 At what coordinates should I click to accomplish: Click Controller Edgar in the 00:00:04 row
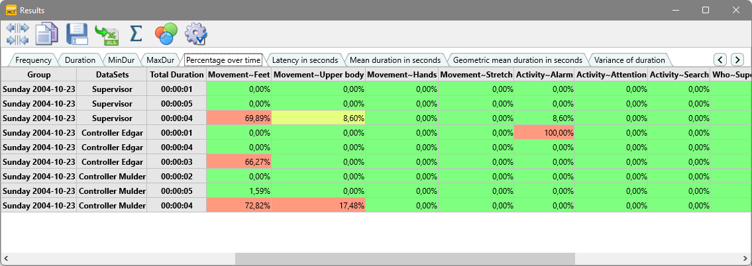tap(112, 147)
